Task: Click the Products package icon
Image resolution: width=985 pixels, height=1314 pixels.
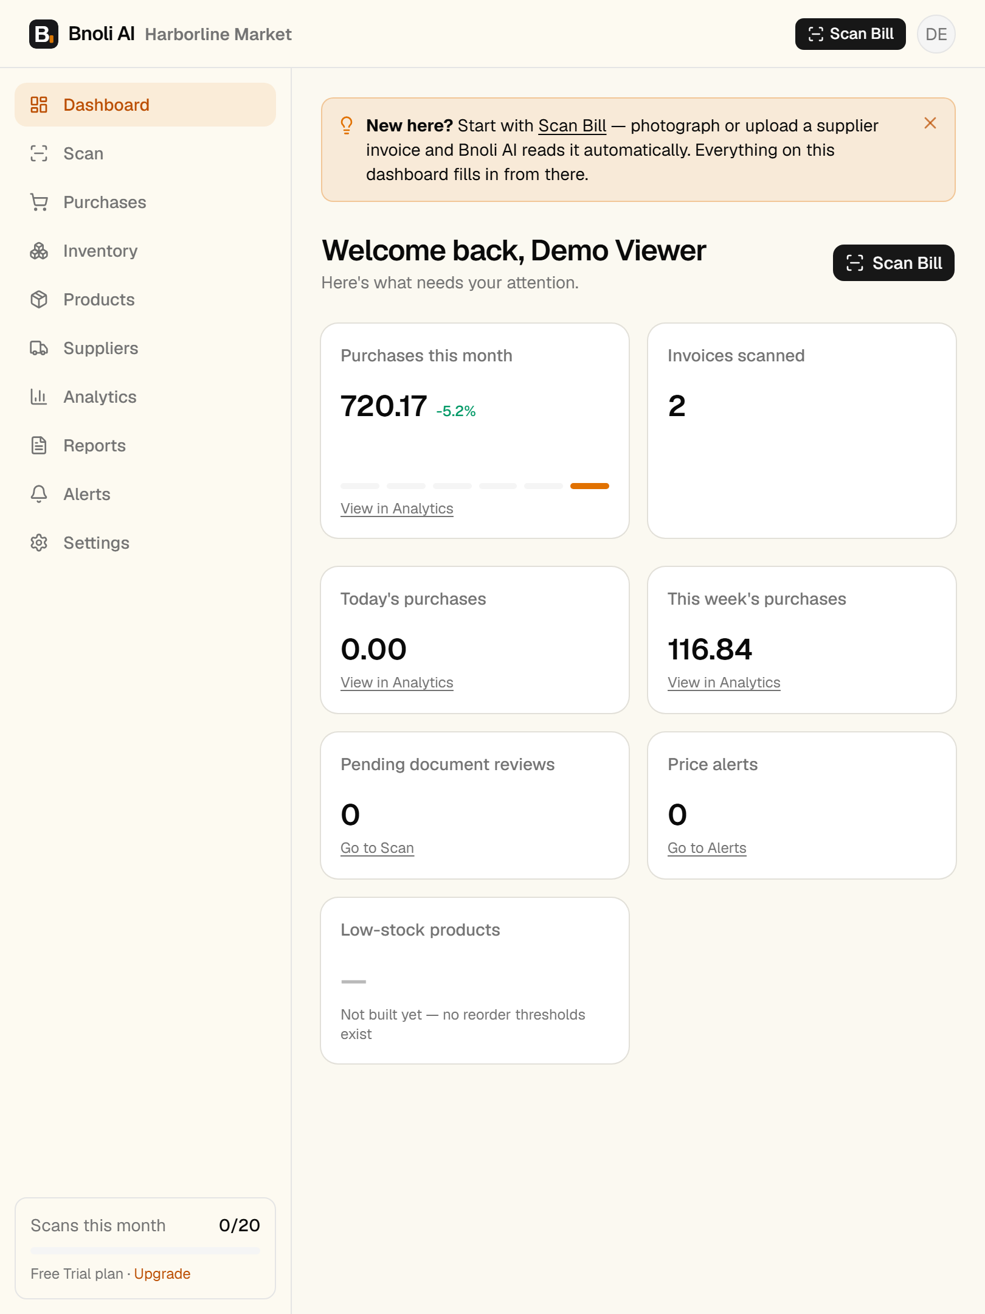Action: [x=39, y=299]
